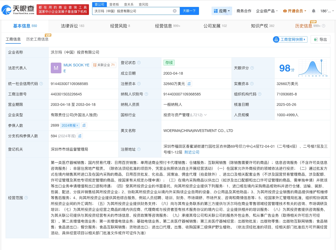The image size is (336, 250).
Task: Open the 法律诉讼 tab
Action: [72, 26]
